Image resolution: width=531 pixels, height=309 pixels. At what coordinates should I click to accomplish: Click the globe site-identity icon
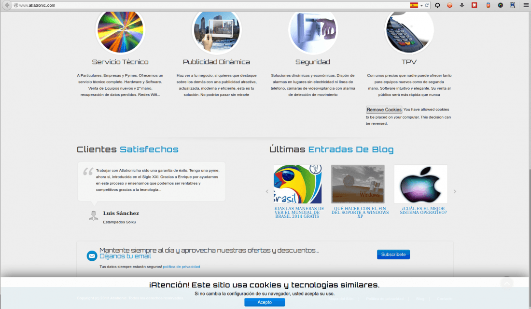(16, 5)
